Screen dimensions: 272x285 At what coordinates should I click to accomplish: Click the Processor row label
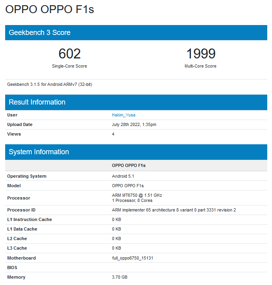click(19, 198)
